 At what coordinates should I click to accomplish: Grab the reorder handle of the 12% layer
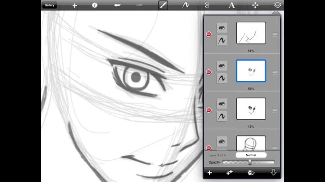coord(275,111)
